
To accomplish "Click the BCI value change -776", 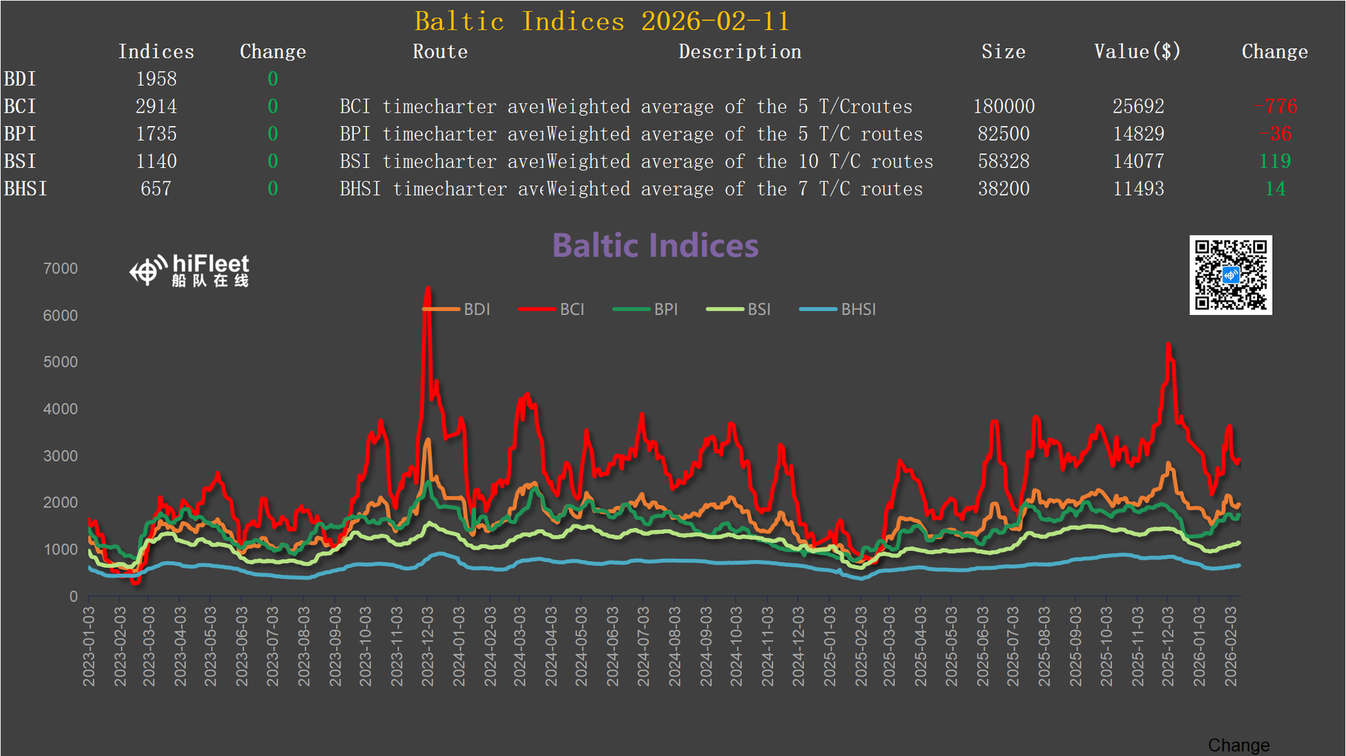I will click(x=1275, y=106).
